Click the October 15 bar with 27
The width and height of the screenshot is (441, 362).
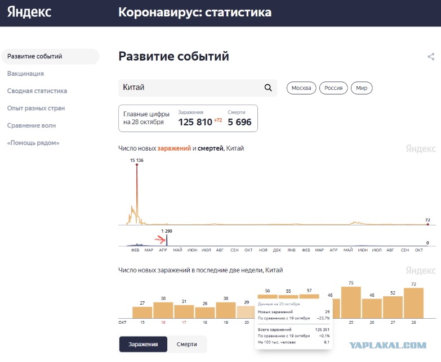click(142, 313)
